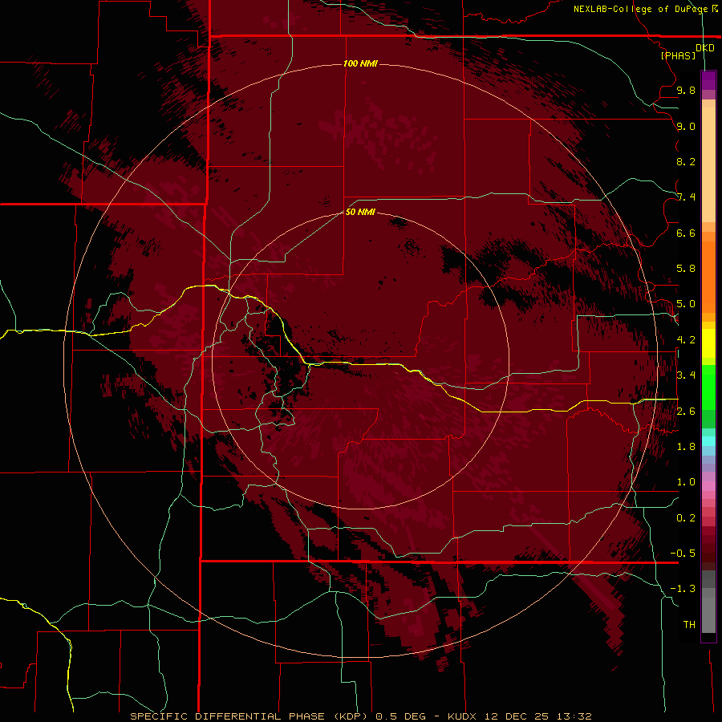Click the SPECIFIC DIFFERENTIAL PHASE (KDP) caption
The width and height of the screenshot is (722, 722).
(x=249, y=716)
